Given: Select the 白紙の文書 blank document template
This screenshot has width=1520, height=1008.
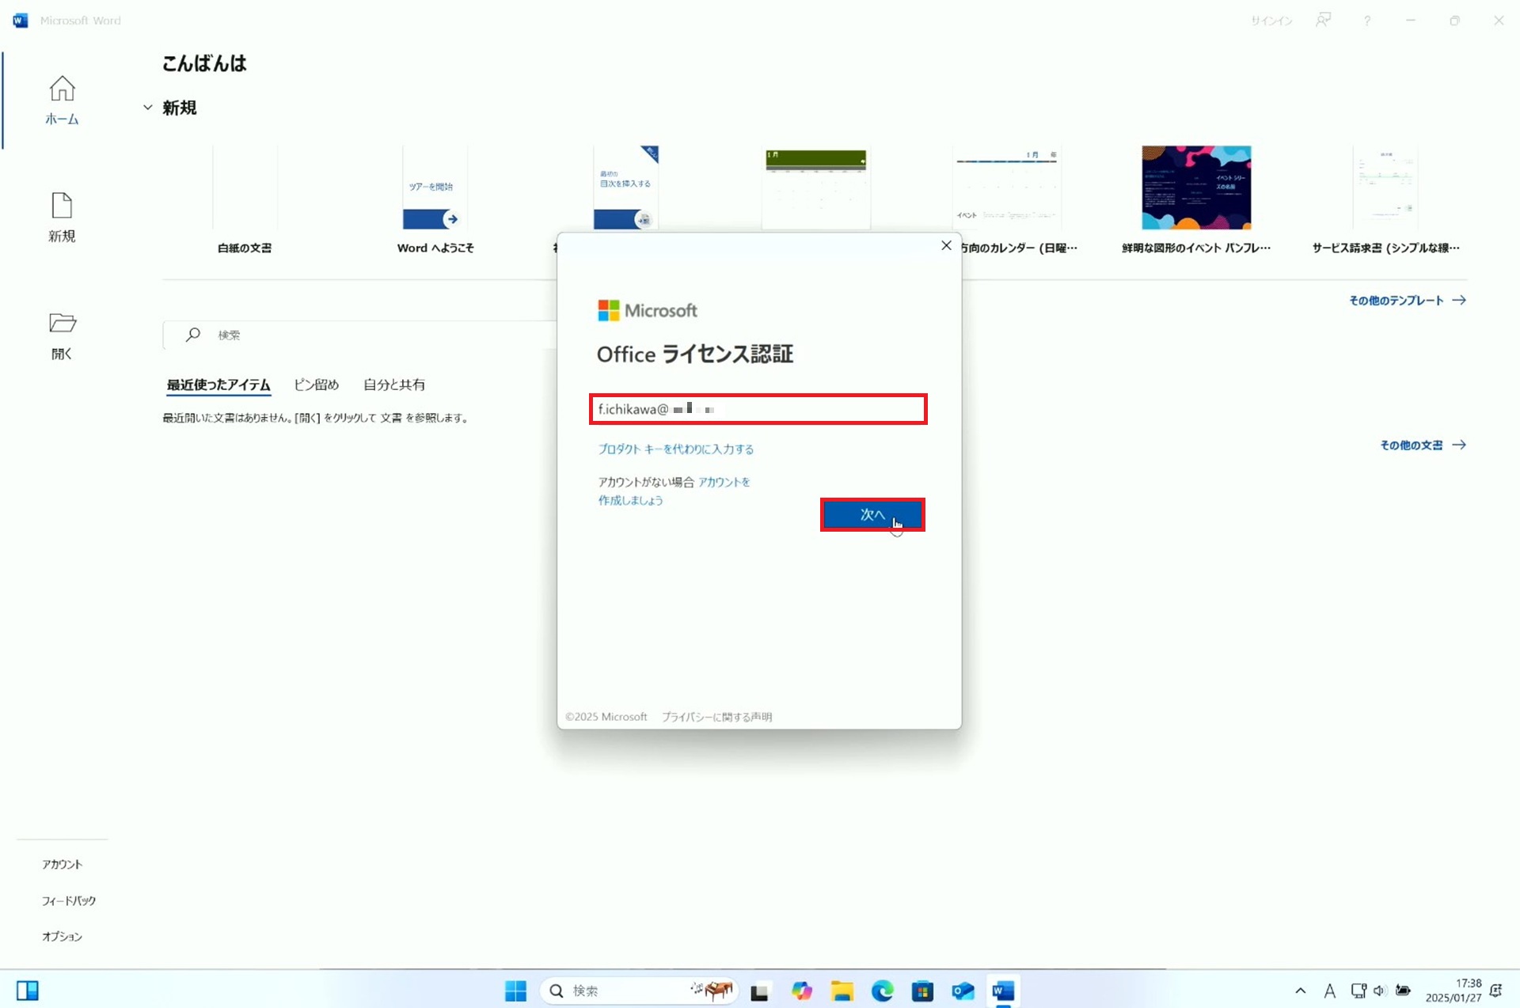Looking at the screenshot, I should pyautogui.click(x=245, y=199).
